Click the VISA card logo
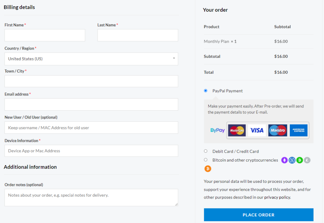This screenshot has width=324, height=223. pos(257,130)
